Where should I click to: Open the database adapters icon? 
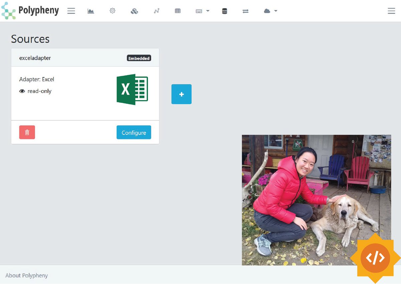225,11
